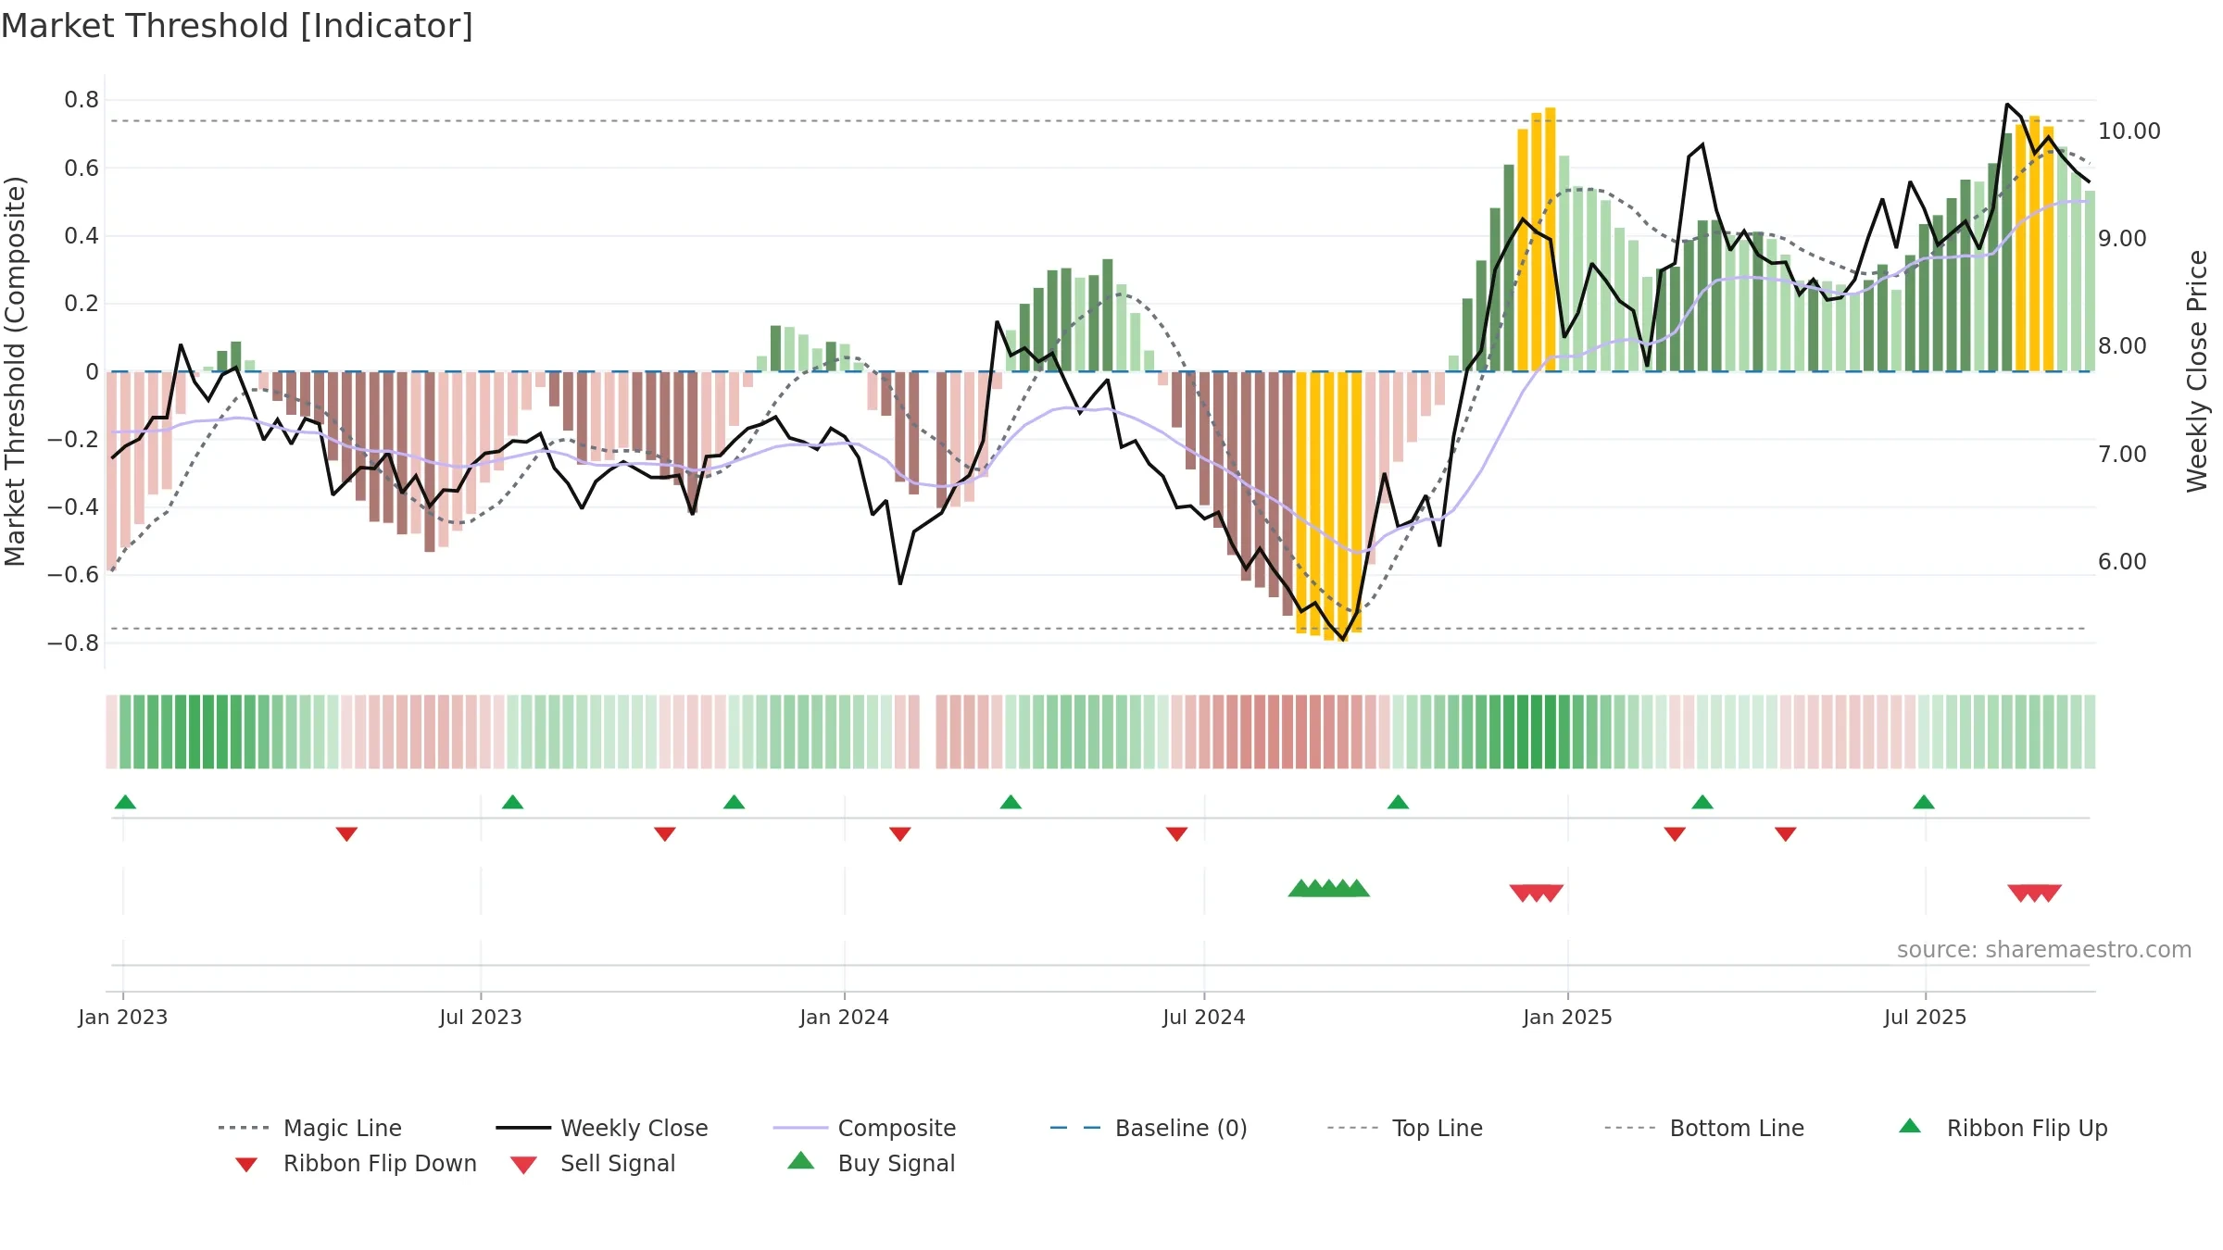Image resolution: width=2223 pixels, height=1250 pixels.
Task: Click the ribbon flip down marker near Apr 2025
Action: coord(1786,834)
